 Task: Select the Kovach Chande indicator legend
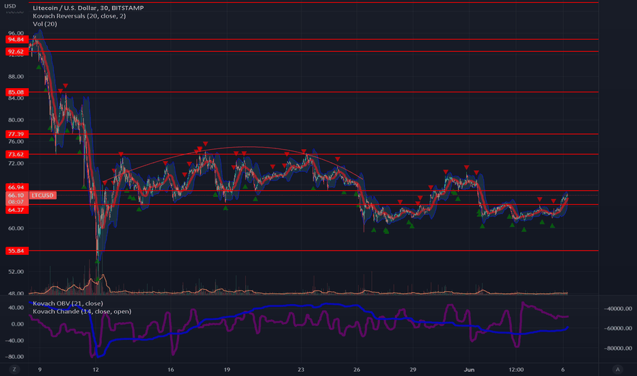tap(82, 311)
